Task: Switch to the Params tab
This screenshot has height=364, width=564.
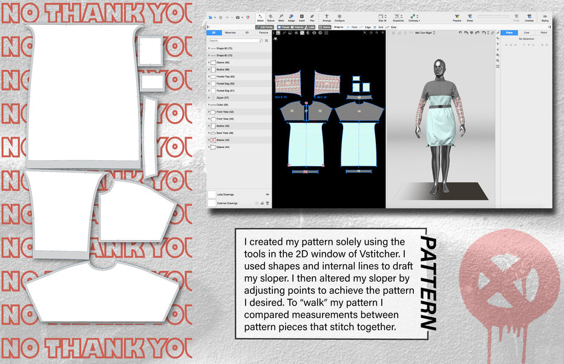Action: (263, 33)
